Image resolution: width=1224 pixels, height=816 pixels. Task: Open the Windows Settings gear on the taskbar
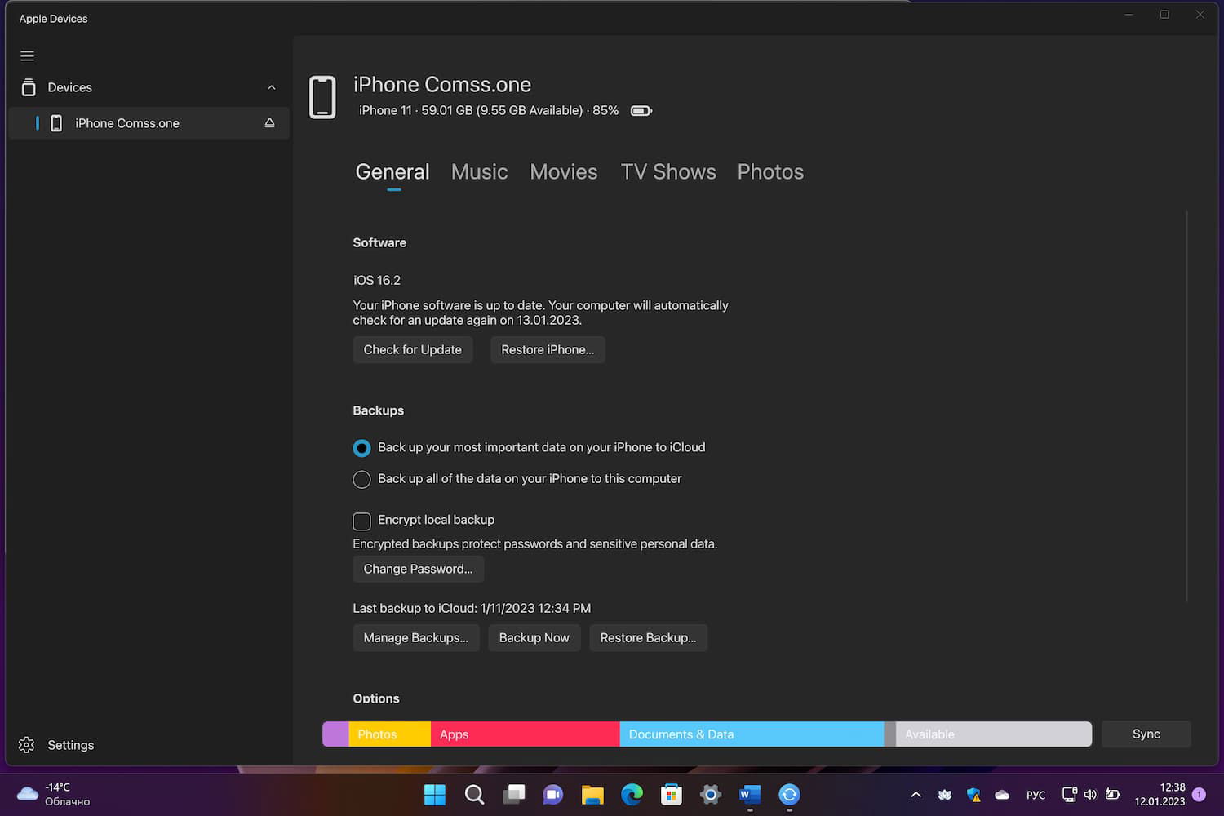coord(711,794)
